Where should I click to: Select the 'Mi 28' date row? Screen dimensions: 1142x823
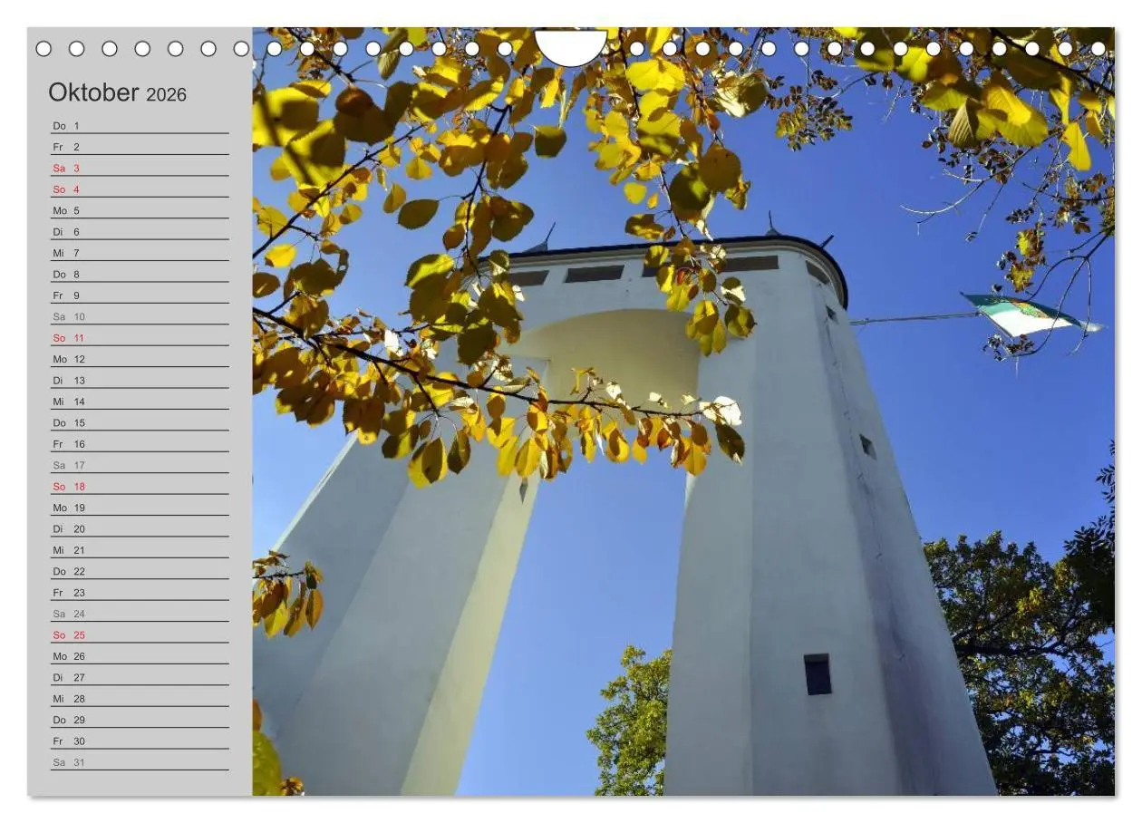[140, 698]
